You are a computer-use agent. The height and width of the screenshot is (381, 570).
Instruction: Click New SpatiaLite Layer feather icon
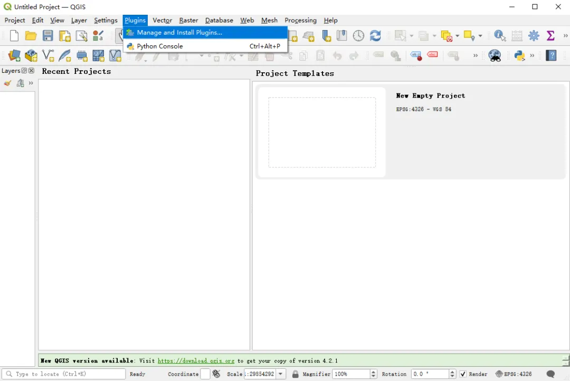click(x=65, y=55)
